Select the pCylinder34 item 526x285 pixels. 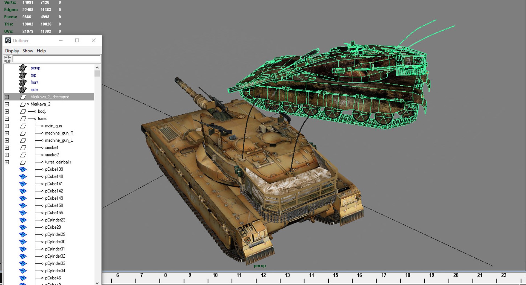55,271
